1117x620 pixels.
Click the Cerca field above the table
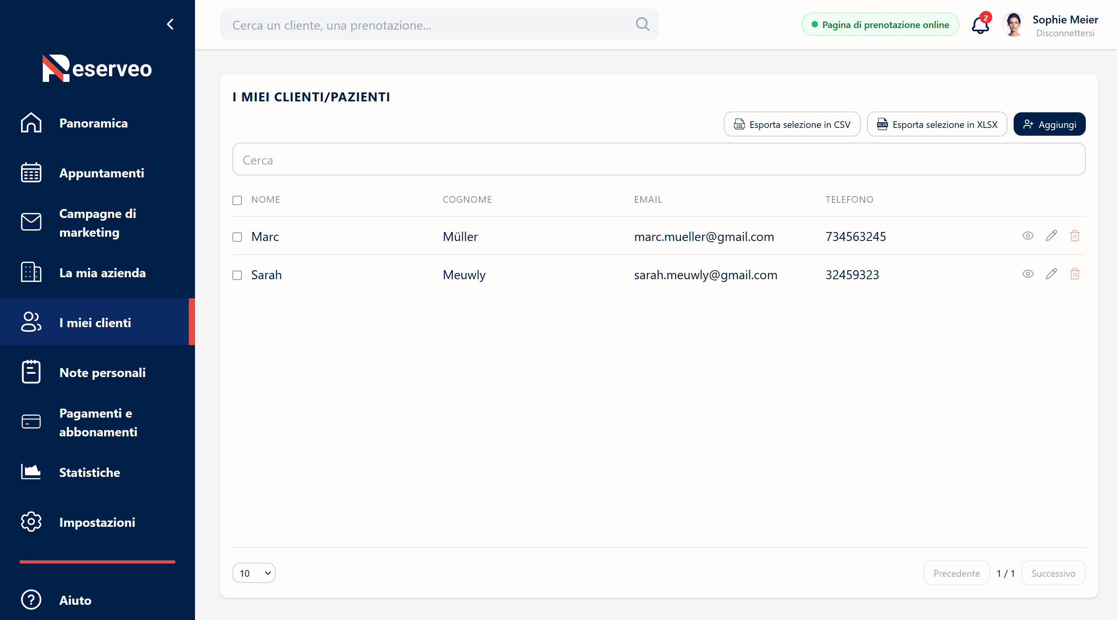[659, 159]
